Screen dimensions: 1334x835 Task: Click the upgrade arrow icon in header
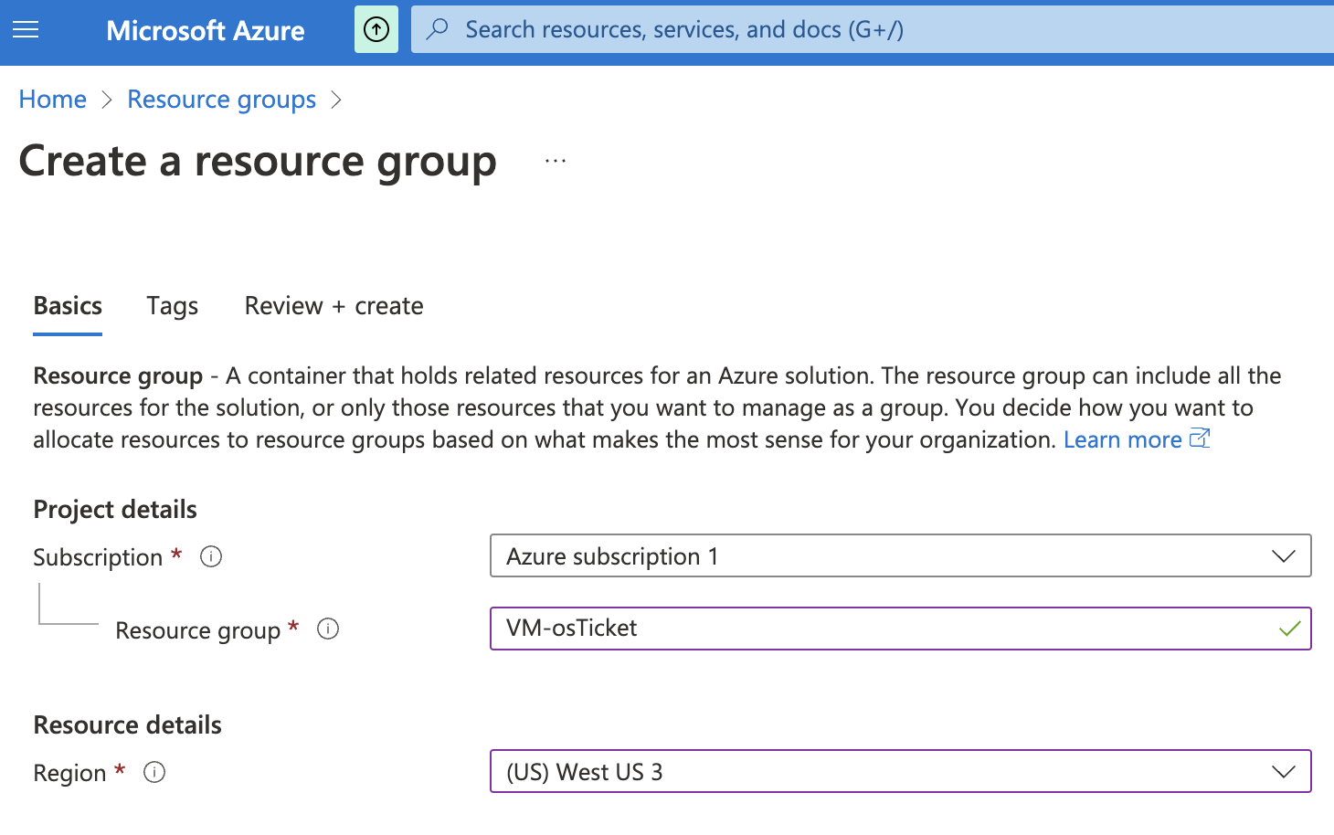(x=376, y=30)
